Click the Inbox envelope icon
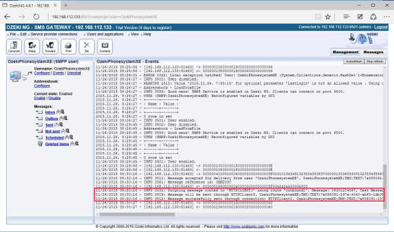 click(39, 112)
